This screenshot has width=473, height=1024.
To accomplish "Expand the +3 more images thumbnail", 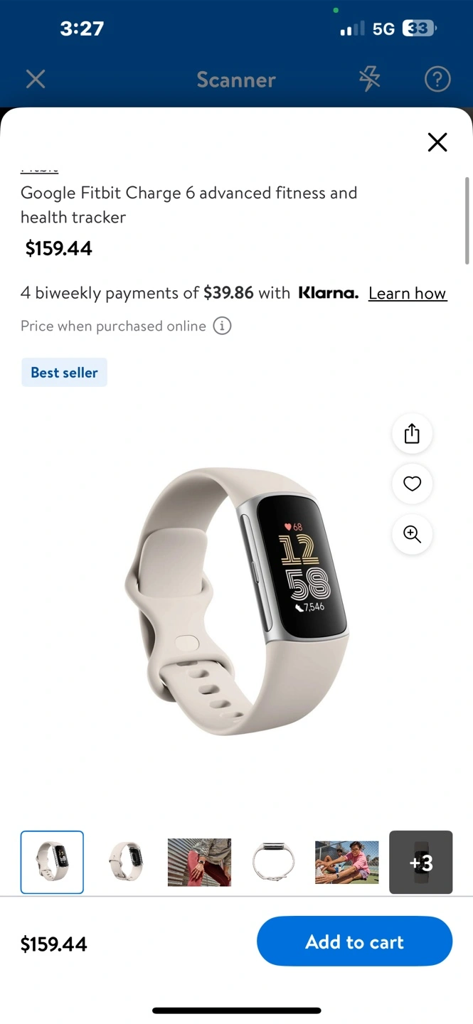I will (421, 862).
